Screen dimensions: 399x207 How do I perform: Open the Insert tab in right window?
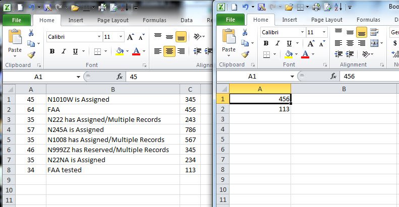[290, 20]
